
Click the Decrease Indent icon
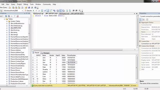click(73, 10)
